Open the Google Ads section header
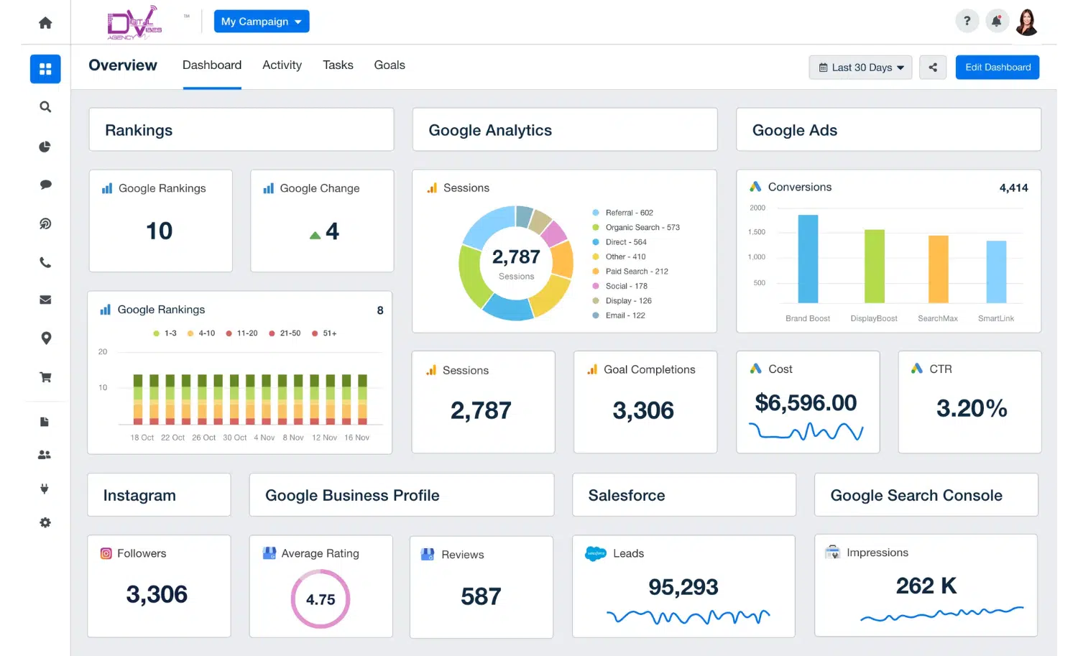Image resolution: width=1078 pixels, height=656 pixels. [889, 130]
